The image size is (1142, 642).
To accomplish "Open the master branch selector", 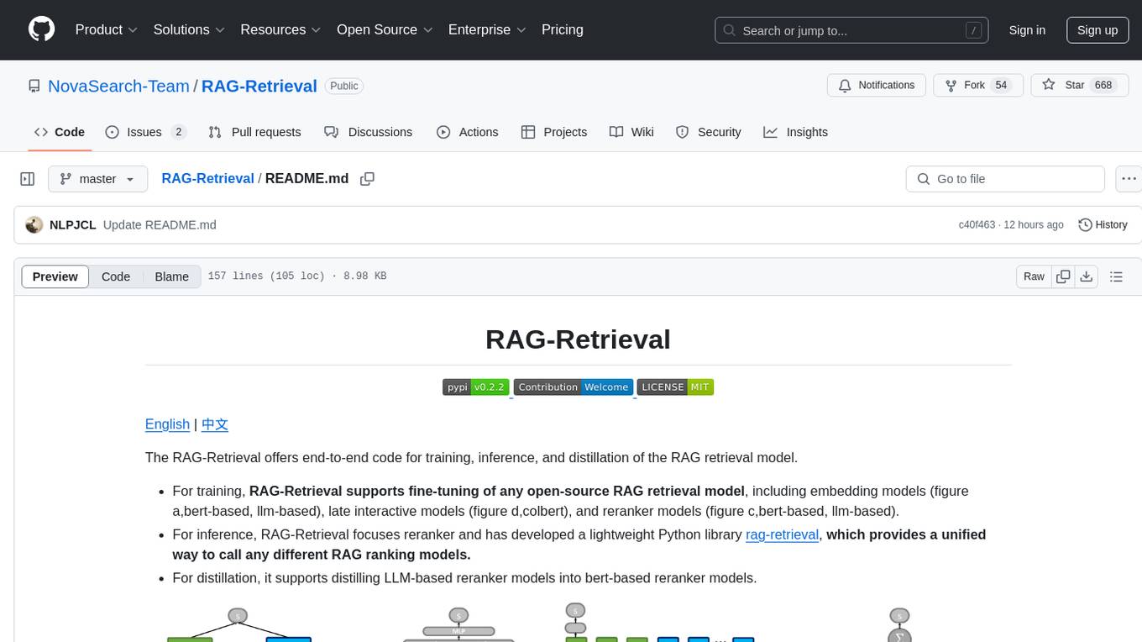I will tap(98, 179).
